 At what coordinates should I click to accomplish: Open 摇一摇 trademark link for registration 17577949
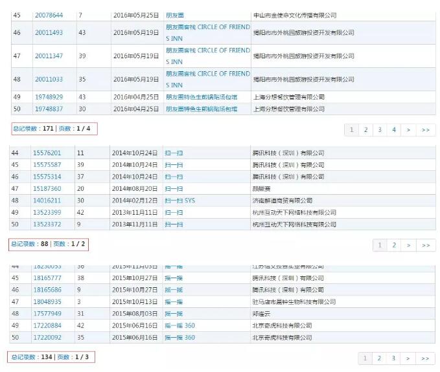coord(174,314)
